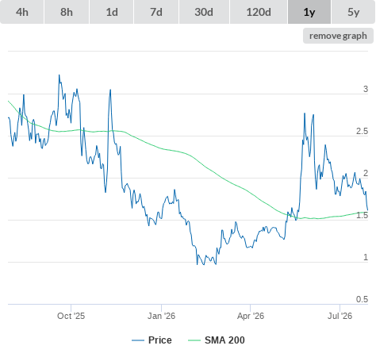The width and height of the screenshot is (376, 361).
Task: Click the active 1y range tab
Action: pos(309,12)
